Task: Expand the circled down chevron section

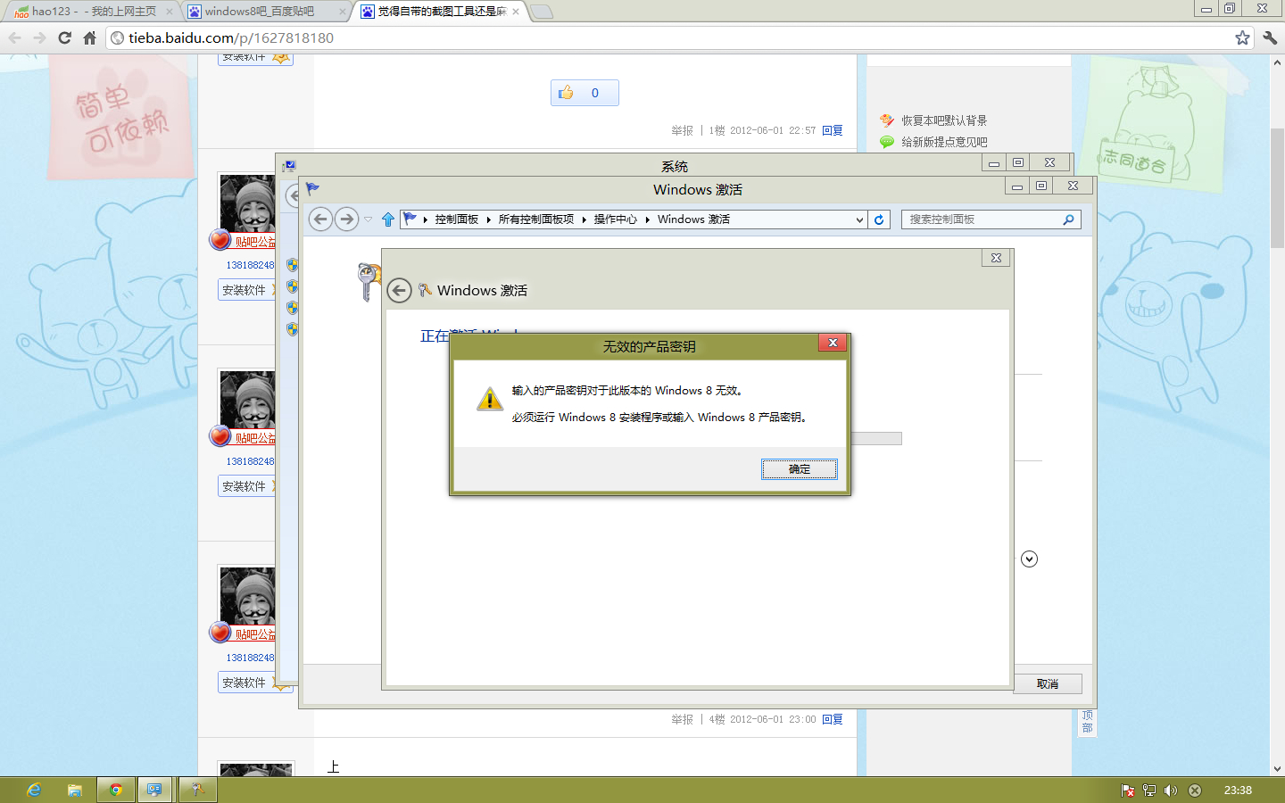Action: point(1029,559)
